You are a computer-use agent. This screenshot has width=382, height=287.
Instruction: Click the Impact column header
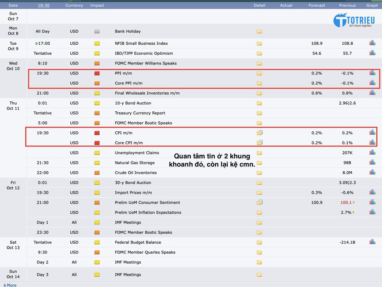coord(97,5)
